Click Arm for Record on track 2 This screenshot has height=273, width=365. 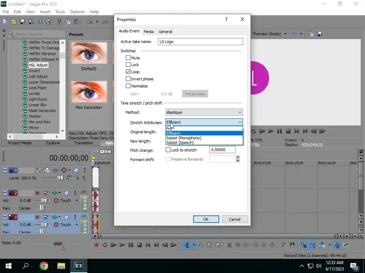[x=37, y=193]
